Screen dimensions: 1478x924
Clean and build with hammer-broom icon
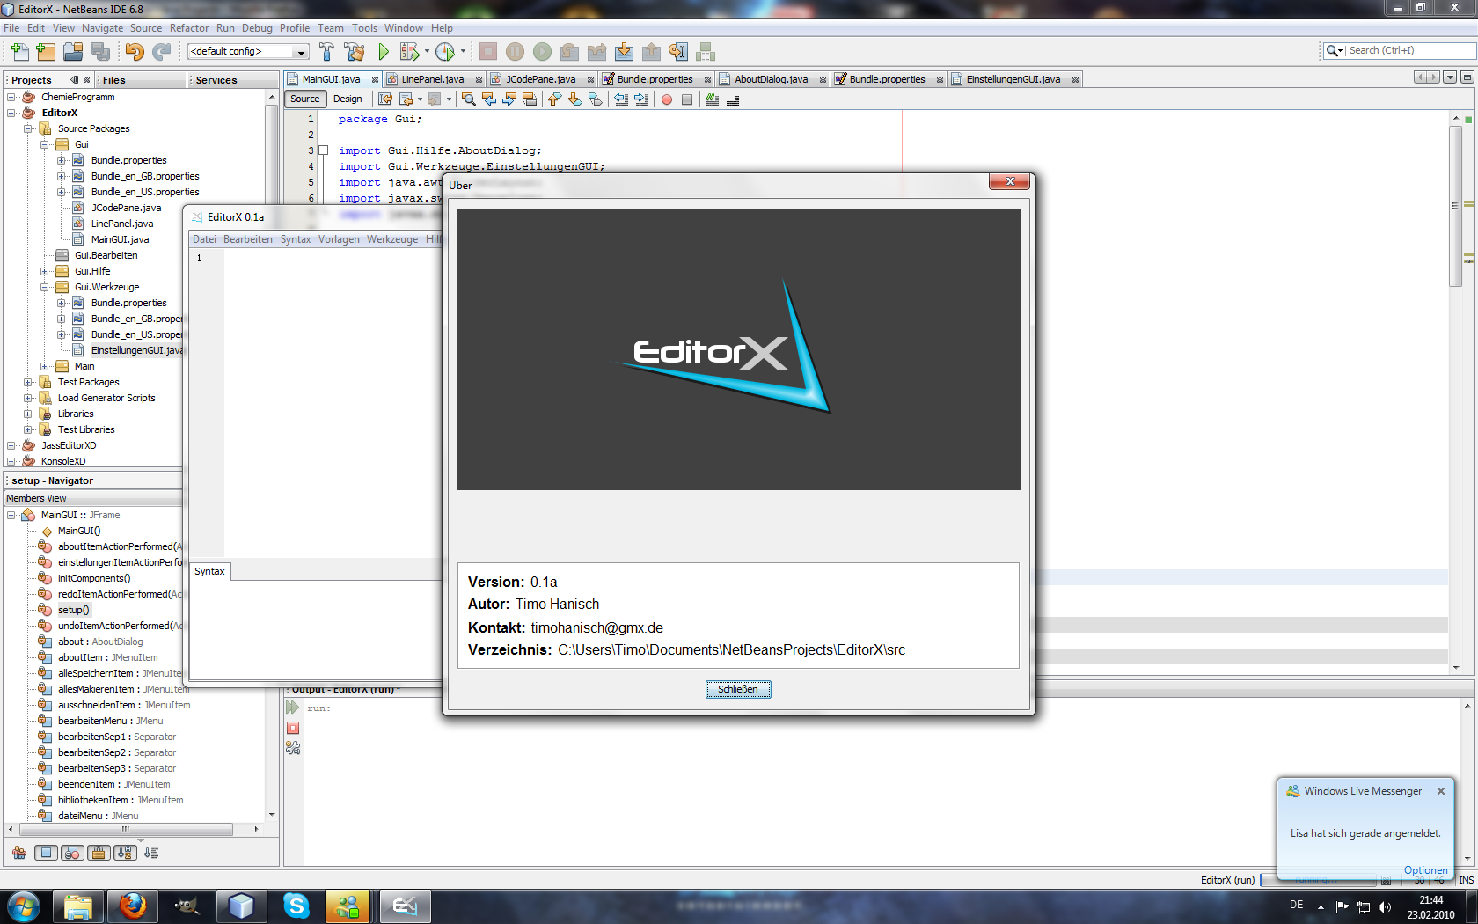[355, 51]
